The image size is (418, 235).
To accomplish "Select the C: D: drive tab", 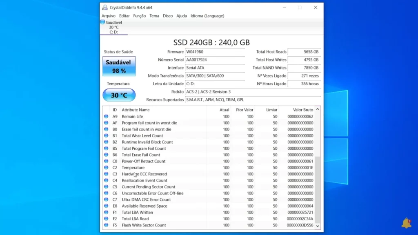I will coord(113,32).
